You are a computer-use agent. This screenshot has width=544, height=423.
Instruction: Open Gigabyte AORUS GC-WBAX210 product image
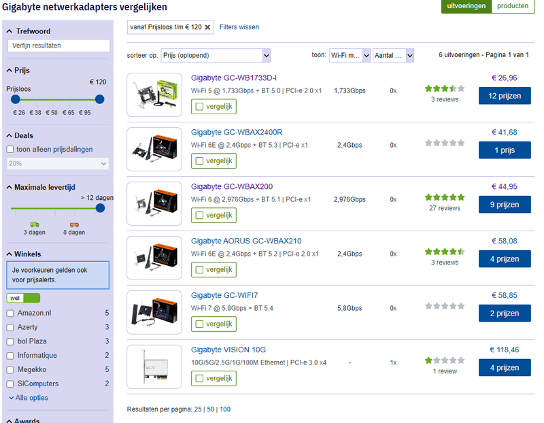(154, 258)
